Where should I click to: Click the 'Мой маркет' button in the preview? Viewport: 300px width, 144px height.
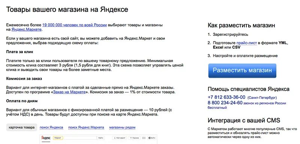120,138
